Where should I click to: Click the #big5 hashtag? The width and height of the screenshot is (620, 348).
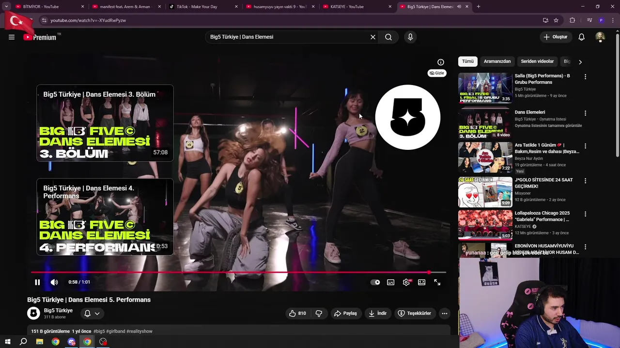click(x=99, y=331)
